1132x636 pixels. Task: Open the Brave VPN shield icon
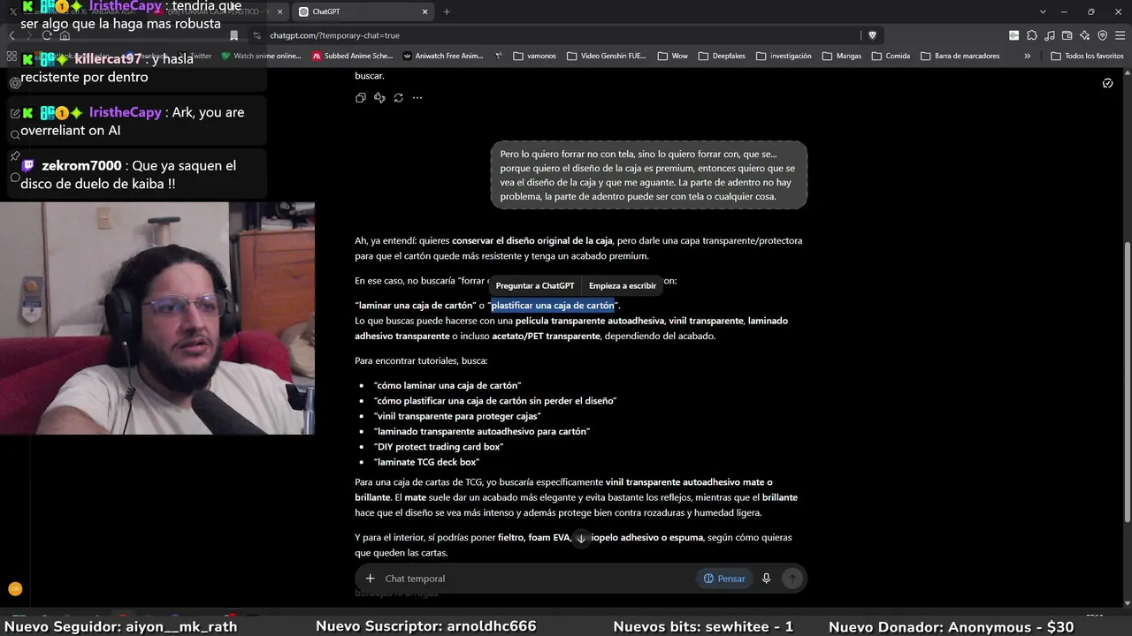pyautogui.click(x=1103, y=35)
